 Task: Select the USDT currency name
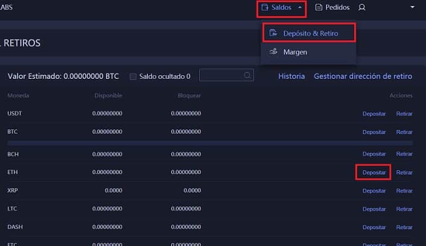(x=14, y=113)
